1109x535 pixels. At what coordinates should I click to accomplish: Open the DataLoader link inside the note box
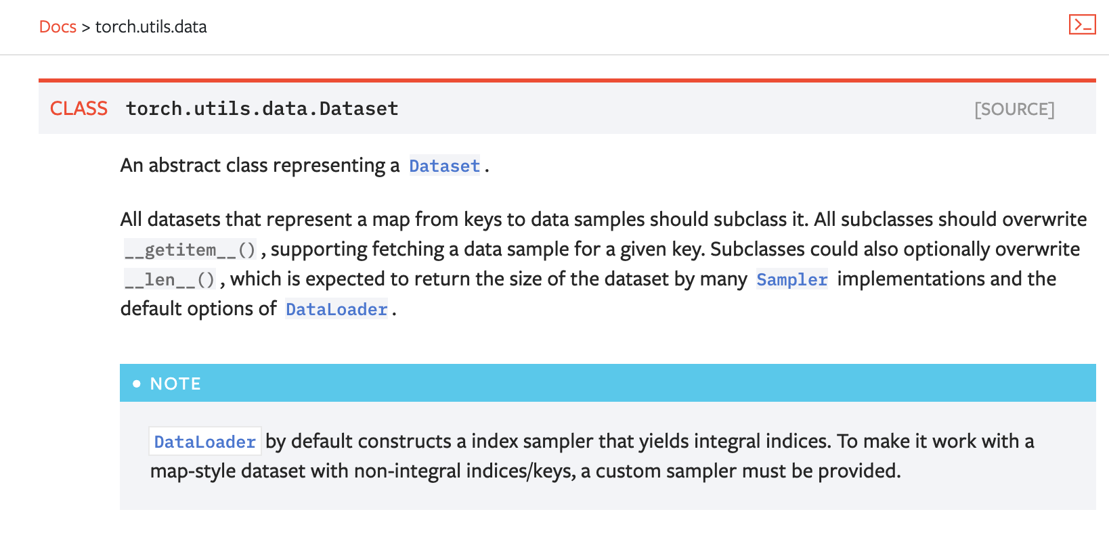tap(205, 441)
